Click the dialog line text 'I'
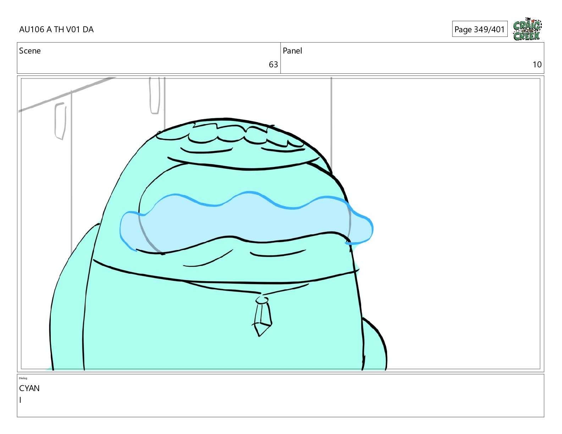This screenshot has width=562, height=434. [20, 400]
